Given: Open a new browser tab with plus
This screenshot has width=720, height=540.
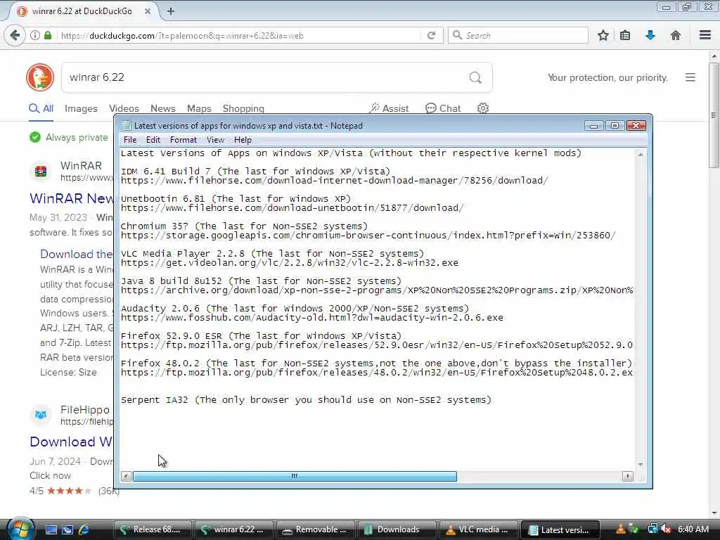Looking at the screenshot, I should tap(170, 11).
